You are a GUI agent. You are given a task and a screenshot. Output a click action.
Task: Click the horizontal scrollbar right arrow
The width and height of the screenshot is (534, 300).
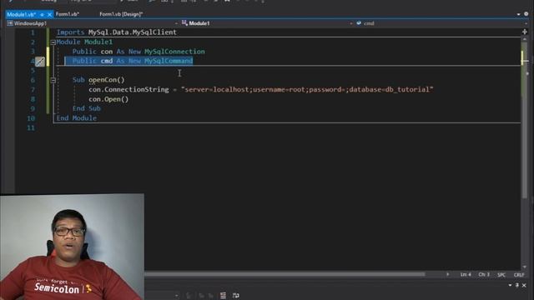[447, 274]
